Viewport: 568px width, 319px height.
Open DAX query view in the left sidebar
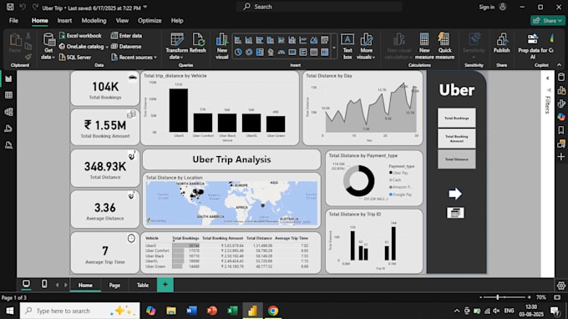click(8, 129)
